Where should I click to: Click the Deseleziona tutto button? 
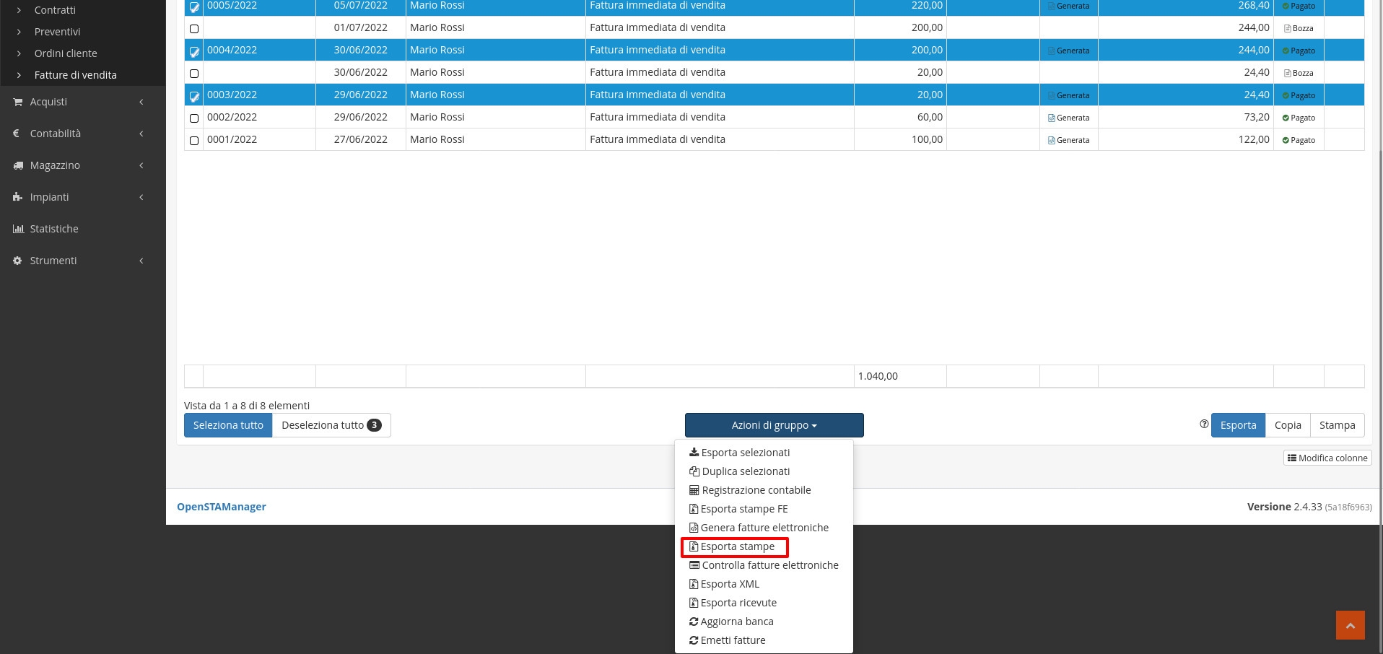point(331,425)
